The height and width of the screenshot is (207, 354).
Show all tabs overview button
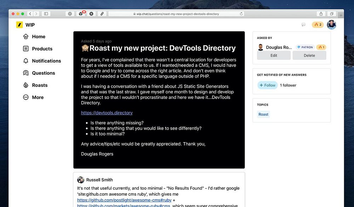[x=332, y=14]
